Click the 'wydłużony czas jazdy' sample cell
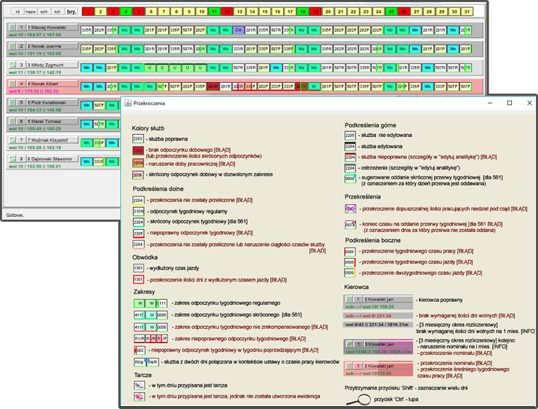This screenshot has height=409, width=538. pos(138,268)
